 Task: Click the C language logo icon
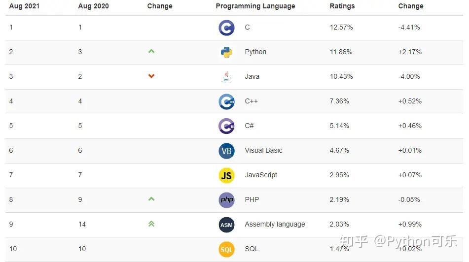(226, 28)
